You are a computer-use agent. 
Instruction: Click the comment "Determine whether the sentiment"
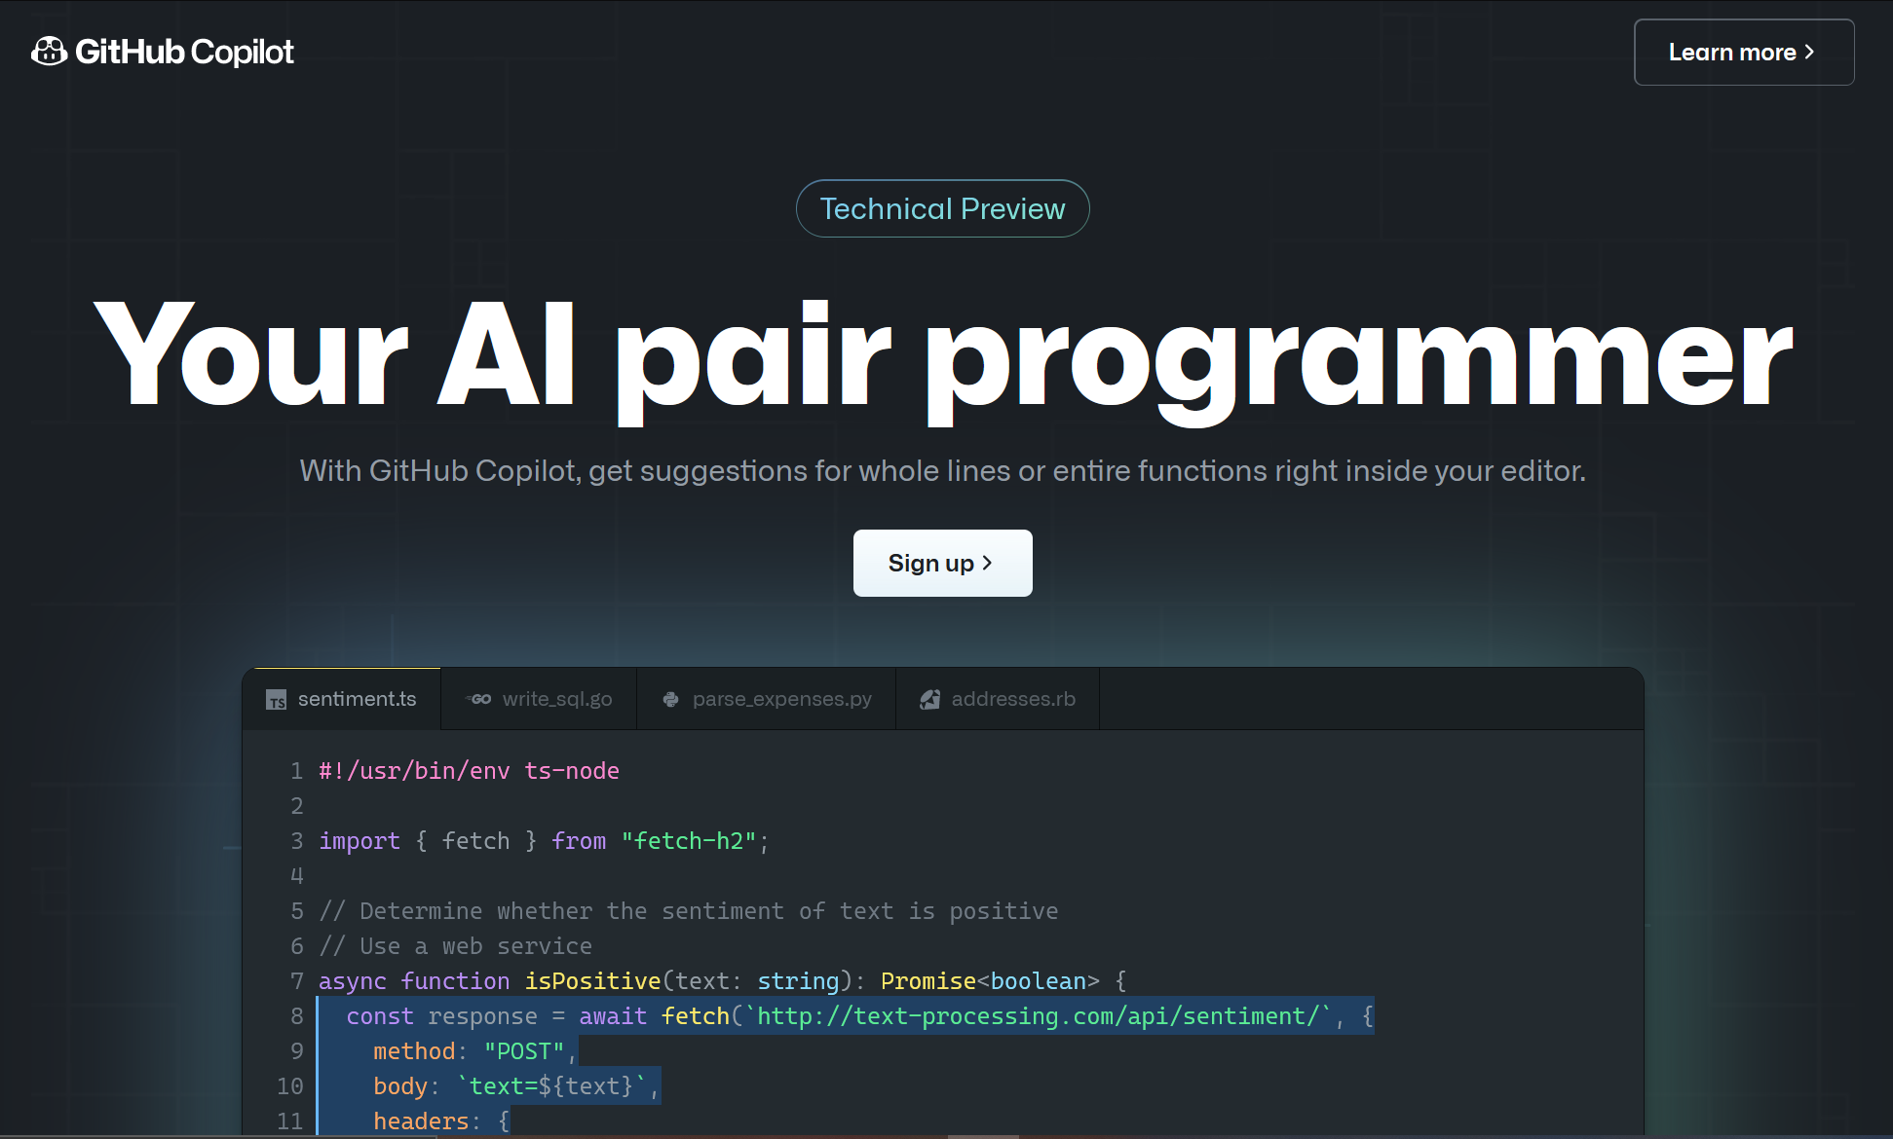click(x=688, y=911)
